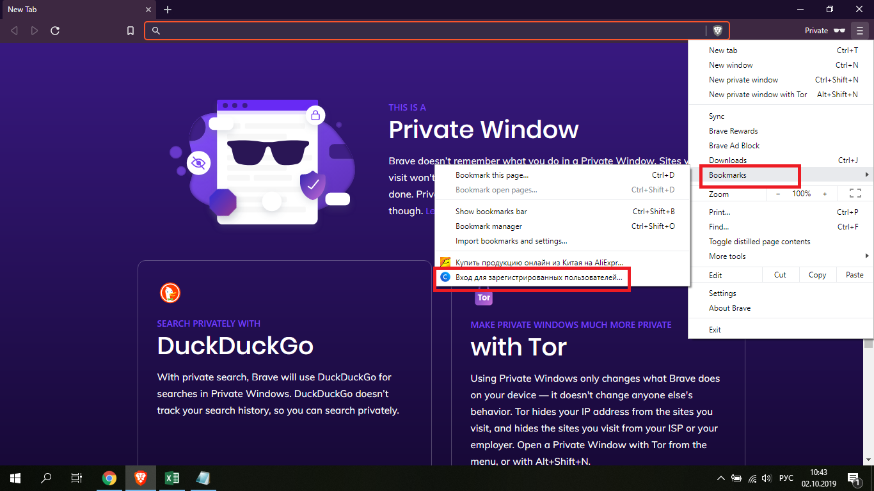Image resolution: width=874 pixels, height=491 pixels.
Task: Open the AliExpress bookmark entry
Action: tap(562, 263)
